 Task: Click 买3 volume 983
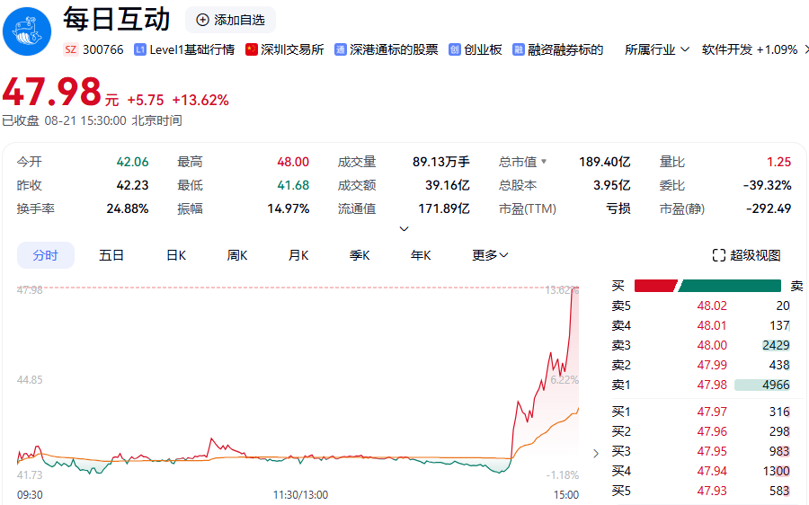(779, 451)
